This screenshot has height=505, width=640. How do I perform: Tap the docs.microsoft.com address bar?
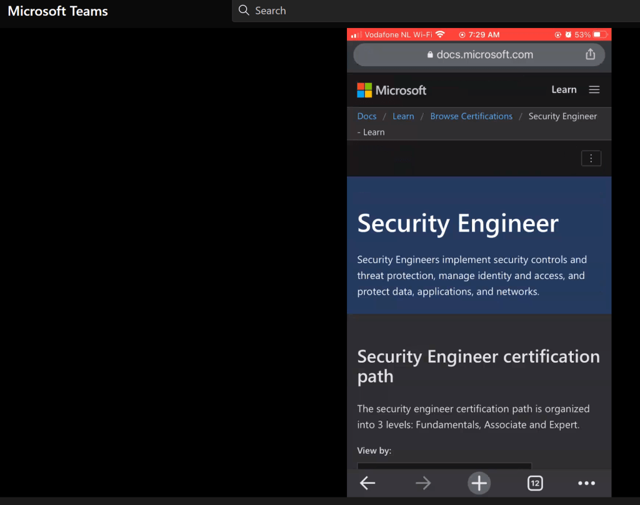pos(479,55)
